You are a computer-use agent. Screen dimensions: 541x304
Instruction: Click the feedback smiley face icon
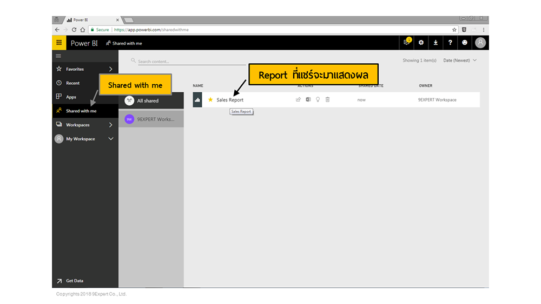pyautogui.click(x=465, y=43)
